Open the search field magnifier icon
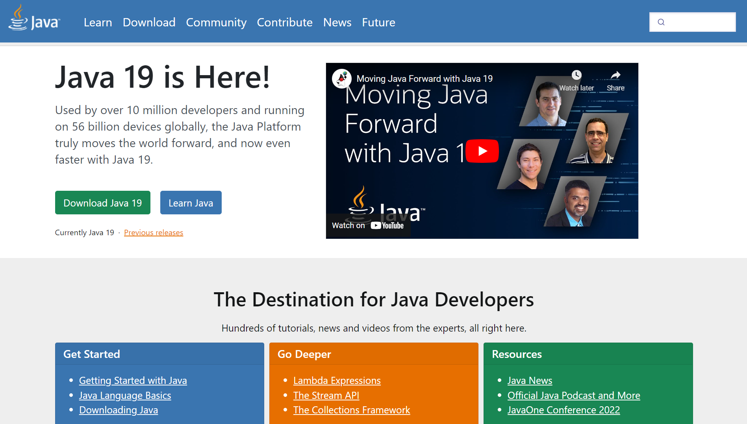The image size is (747, 424). (x=661, y=22)
